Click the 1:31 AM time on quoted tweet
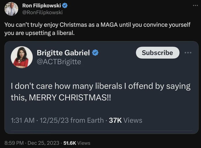 point(22,120)
